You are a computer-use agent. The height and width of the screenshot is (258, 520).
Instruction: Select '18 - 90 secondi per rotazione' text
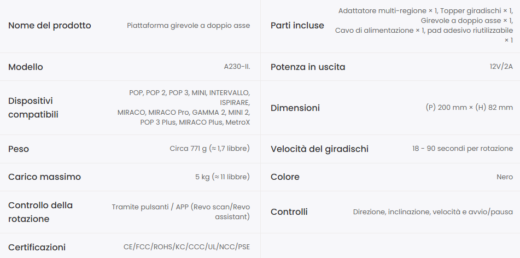[463, 149]
